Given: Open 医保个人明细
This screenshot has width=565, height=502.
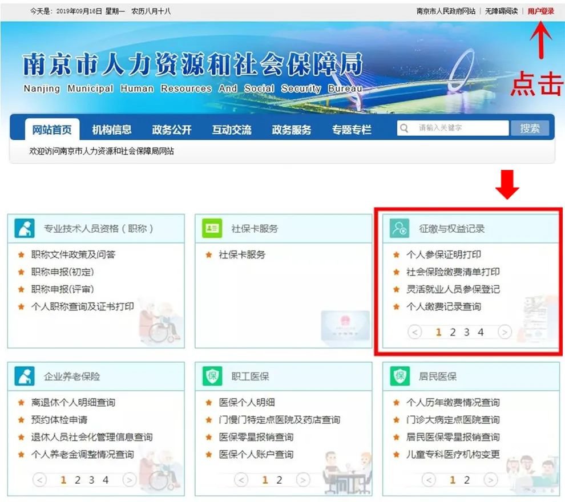Looking at the screenshot, I should coord(247,402).
